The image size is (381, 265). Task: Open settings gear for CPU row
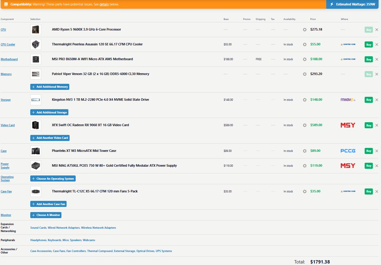click(x=305, y=30)
